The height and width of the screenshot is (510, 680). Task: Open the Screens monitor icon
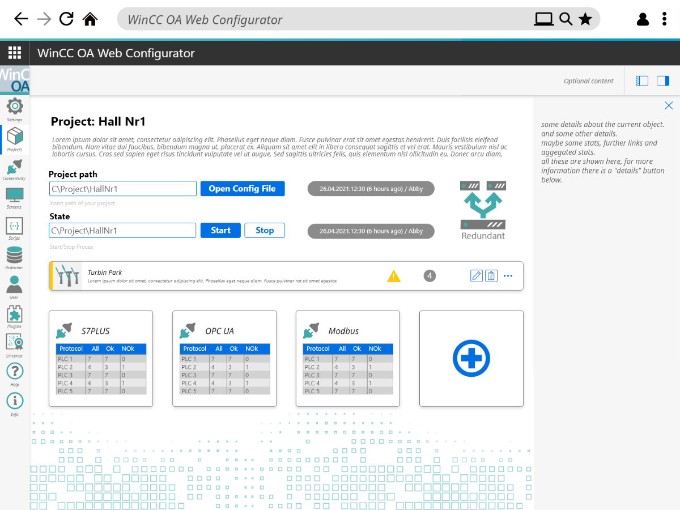[15, 195]
